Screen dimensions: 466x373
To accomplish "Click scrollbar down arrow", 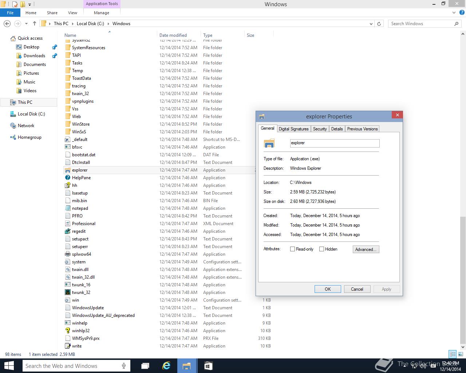I will [463, 347].
